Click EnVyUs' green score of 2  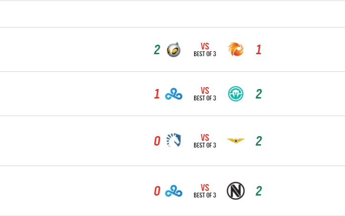(x=258, y=191)
